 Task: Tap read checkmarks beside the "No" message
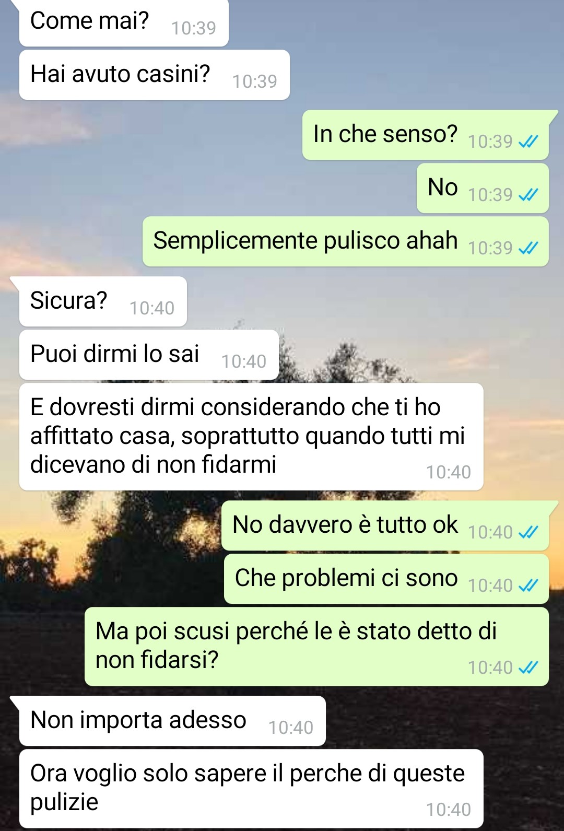click(528, 195)
